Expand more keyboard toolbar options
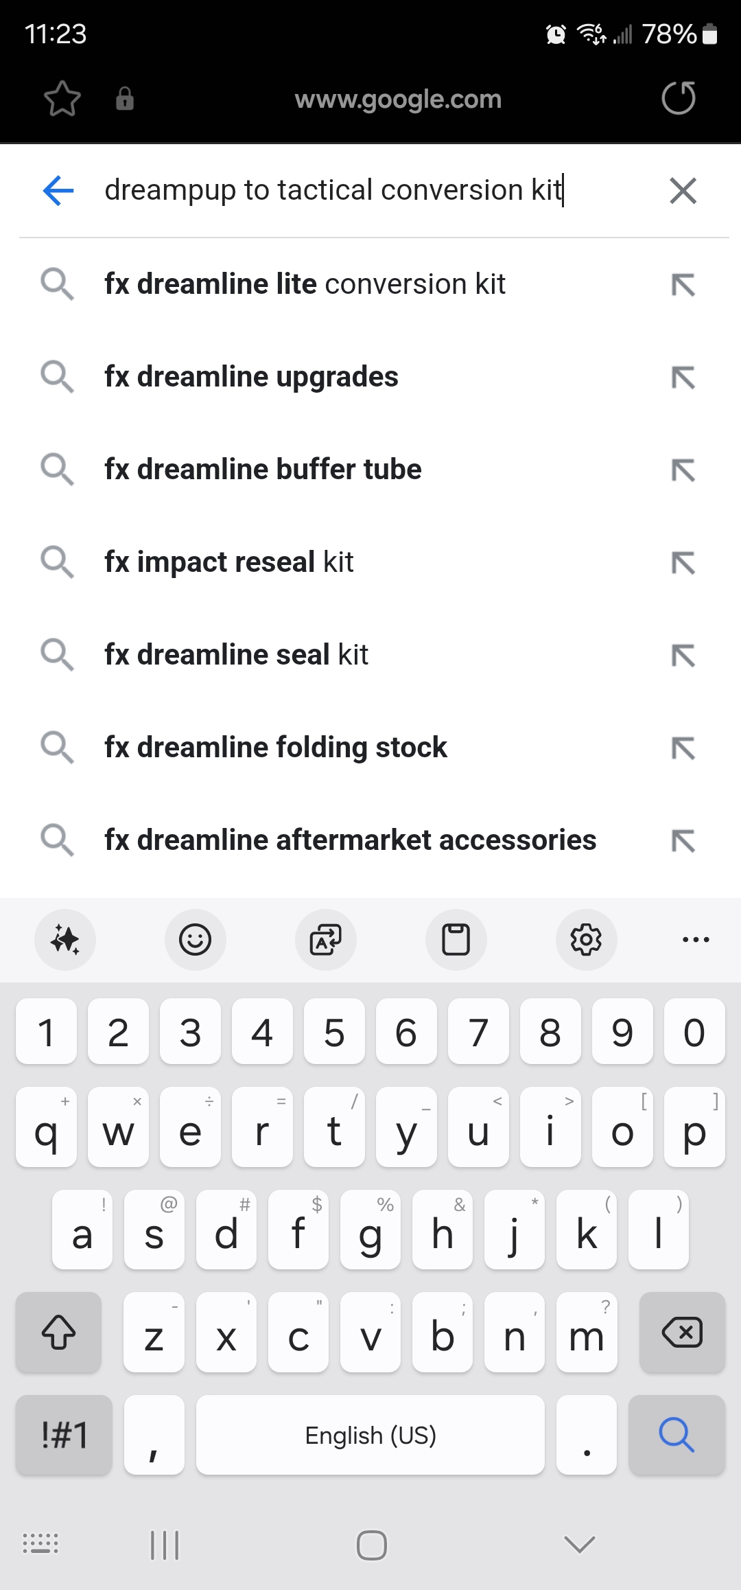The height and width of the screenshot is (1590, 741). click(696, 939)
